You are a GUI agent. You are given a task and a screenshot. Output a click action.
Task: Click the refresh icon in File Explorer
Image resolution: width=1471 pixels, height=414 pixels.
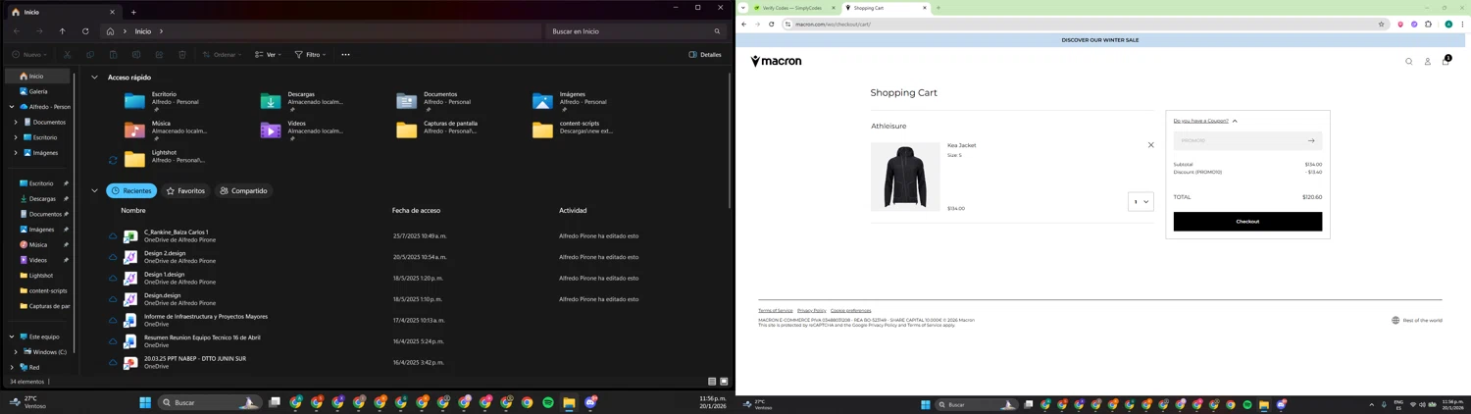[x=85, y=31]
